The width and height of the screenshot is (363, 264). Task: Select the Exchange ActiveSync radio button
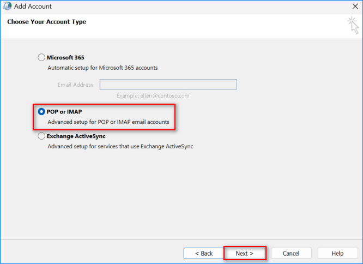click(41, 136)
